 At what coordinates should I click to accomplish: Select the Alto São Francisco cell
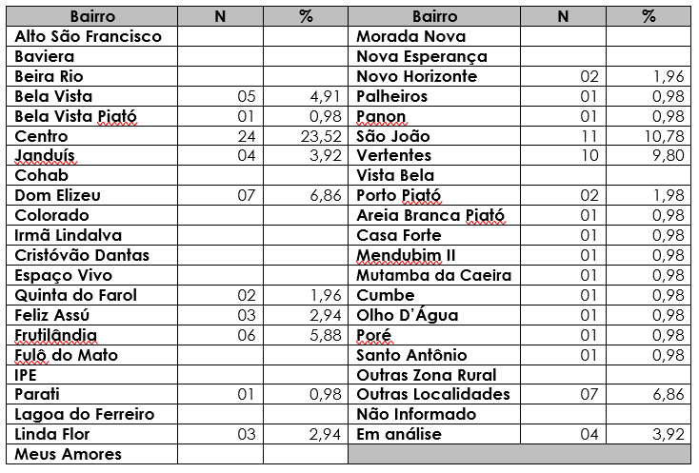(x=91, y=36)
